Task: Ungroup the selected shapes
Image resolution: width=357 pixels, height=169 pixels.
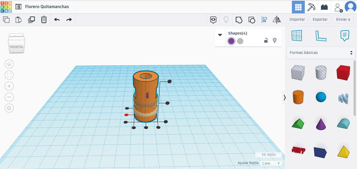Action: 251,20
